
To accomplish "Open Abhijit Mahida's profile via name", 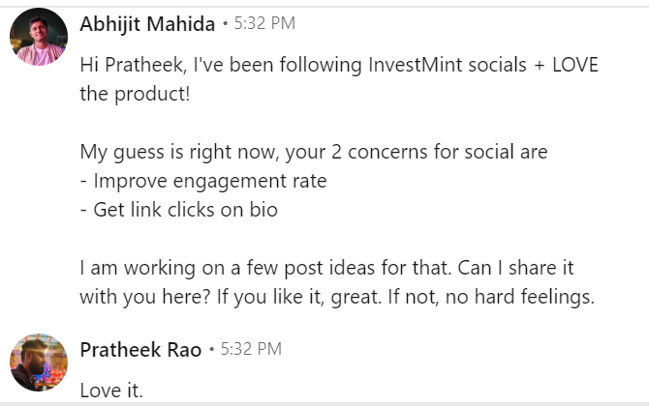I will tap(147, 22).
